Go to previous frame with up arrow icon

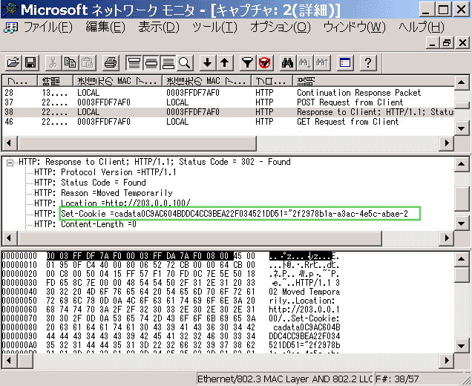225,63
